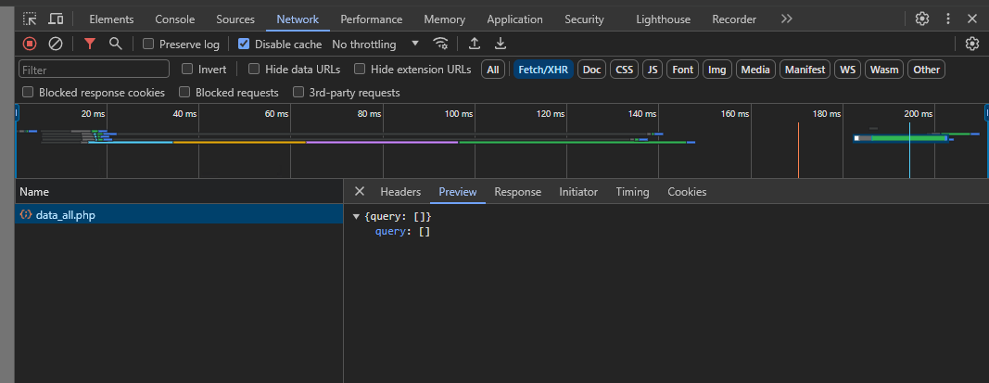This screenshot has height=383, width=989.
Task: Click the import HAR upload icon
Action: click(x=475, y=44)
